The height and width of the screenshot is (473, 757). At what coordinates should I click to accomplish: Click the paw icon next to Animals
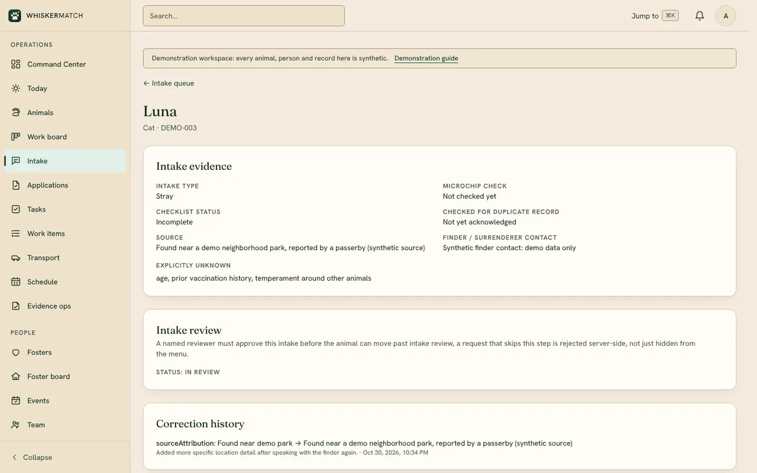tap(16, 112)
